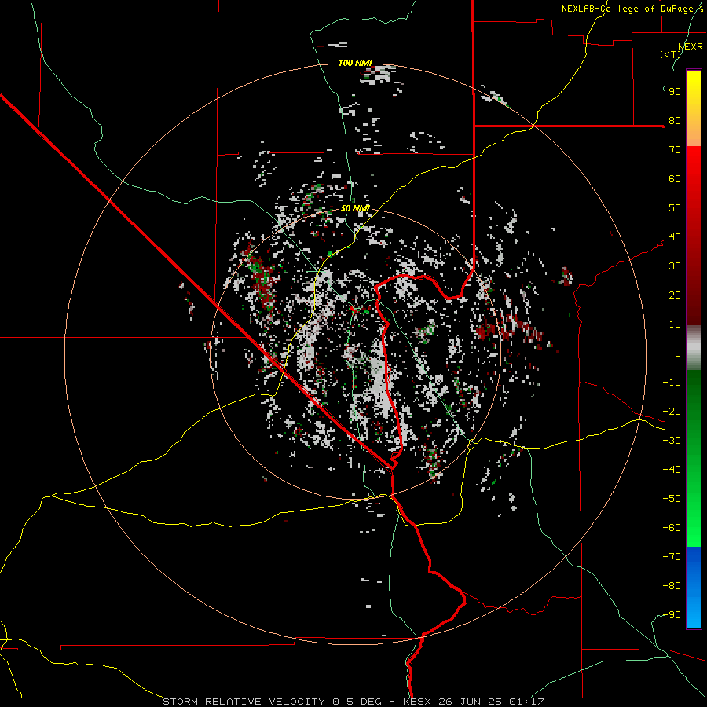Click the 01:17 timestamp text
Viewport: 707px width, 707px height.
coord(526,702)
